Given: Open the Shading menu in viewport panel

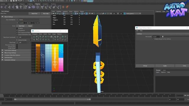Looking at the screenshot, I should point(59,11).
